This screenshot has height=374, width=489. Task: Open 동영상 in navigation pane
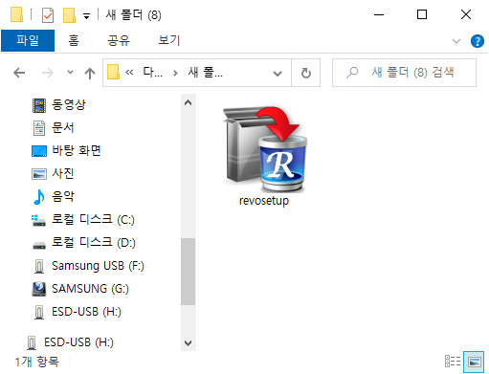pos(69,104)
